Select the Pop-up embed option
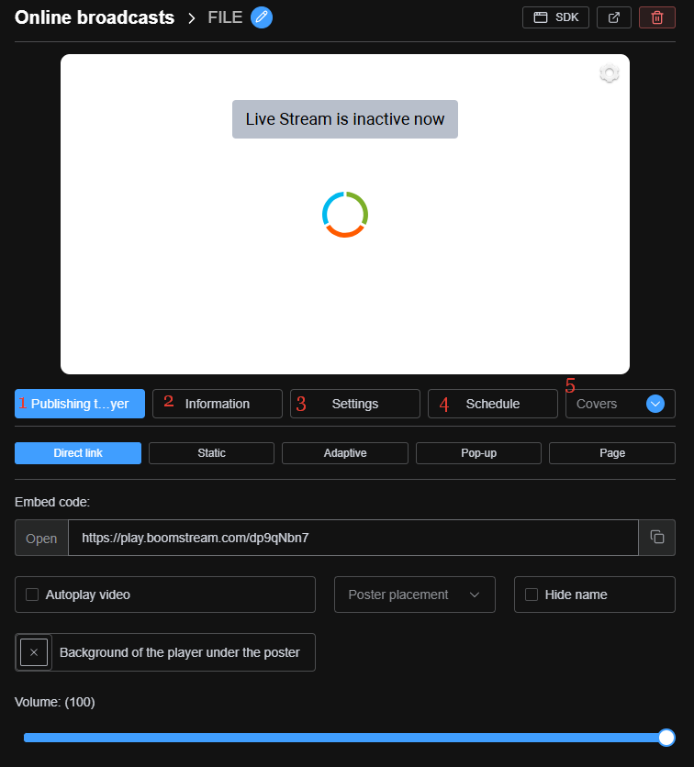This screenshot has height=767, width=694. 478,453
